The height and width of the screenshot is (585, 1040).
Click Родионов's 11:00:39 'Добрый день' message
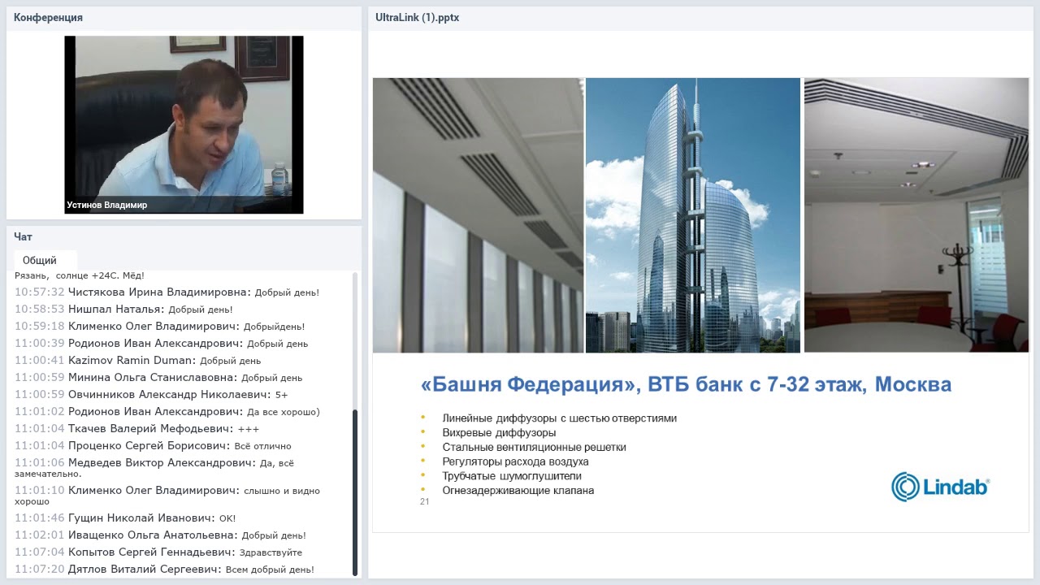click(x=161, y=343)
